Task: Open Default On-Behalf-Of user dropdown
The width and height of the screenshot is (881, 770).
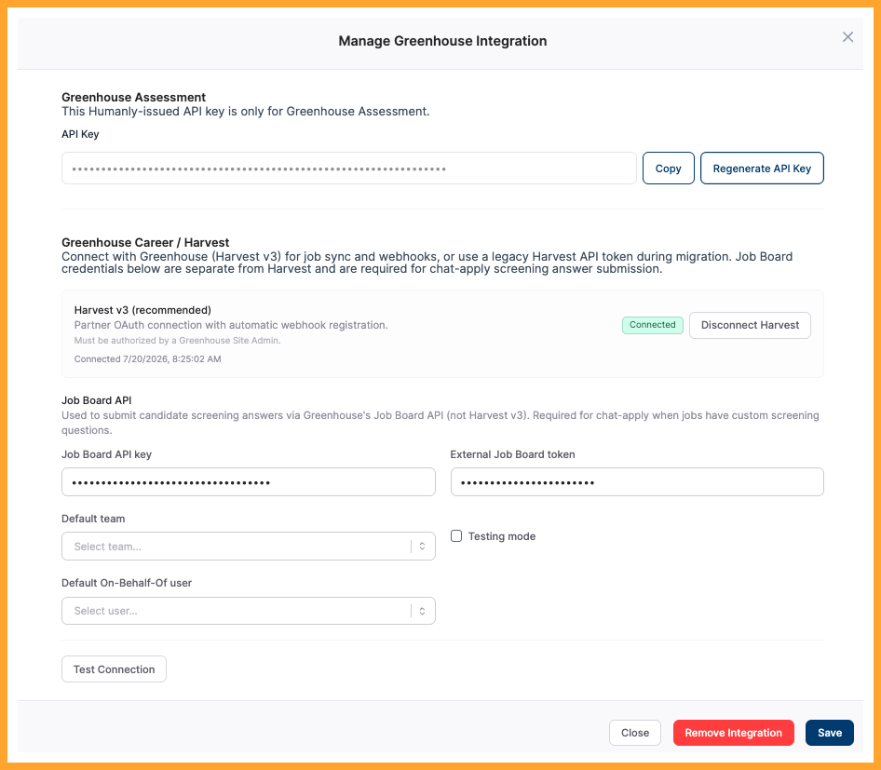Action: click(249, 611)
